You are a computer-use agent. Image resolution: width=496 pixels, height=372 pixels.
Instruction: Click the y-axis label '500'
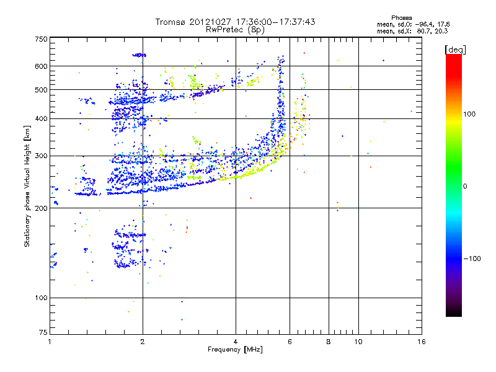pos(41,90)
